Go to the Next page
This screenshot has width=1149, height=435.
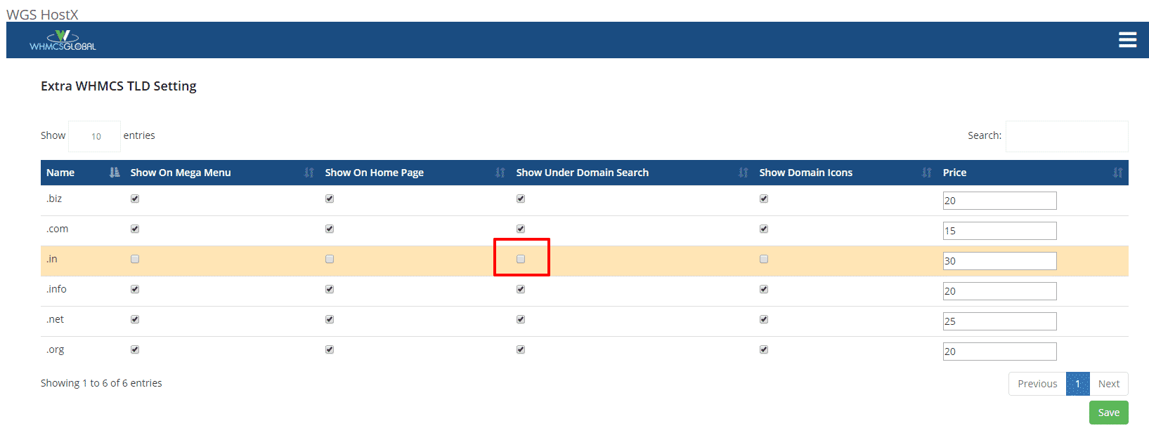[1108, 384]
